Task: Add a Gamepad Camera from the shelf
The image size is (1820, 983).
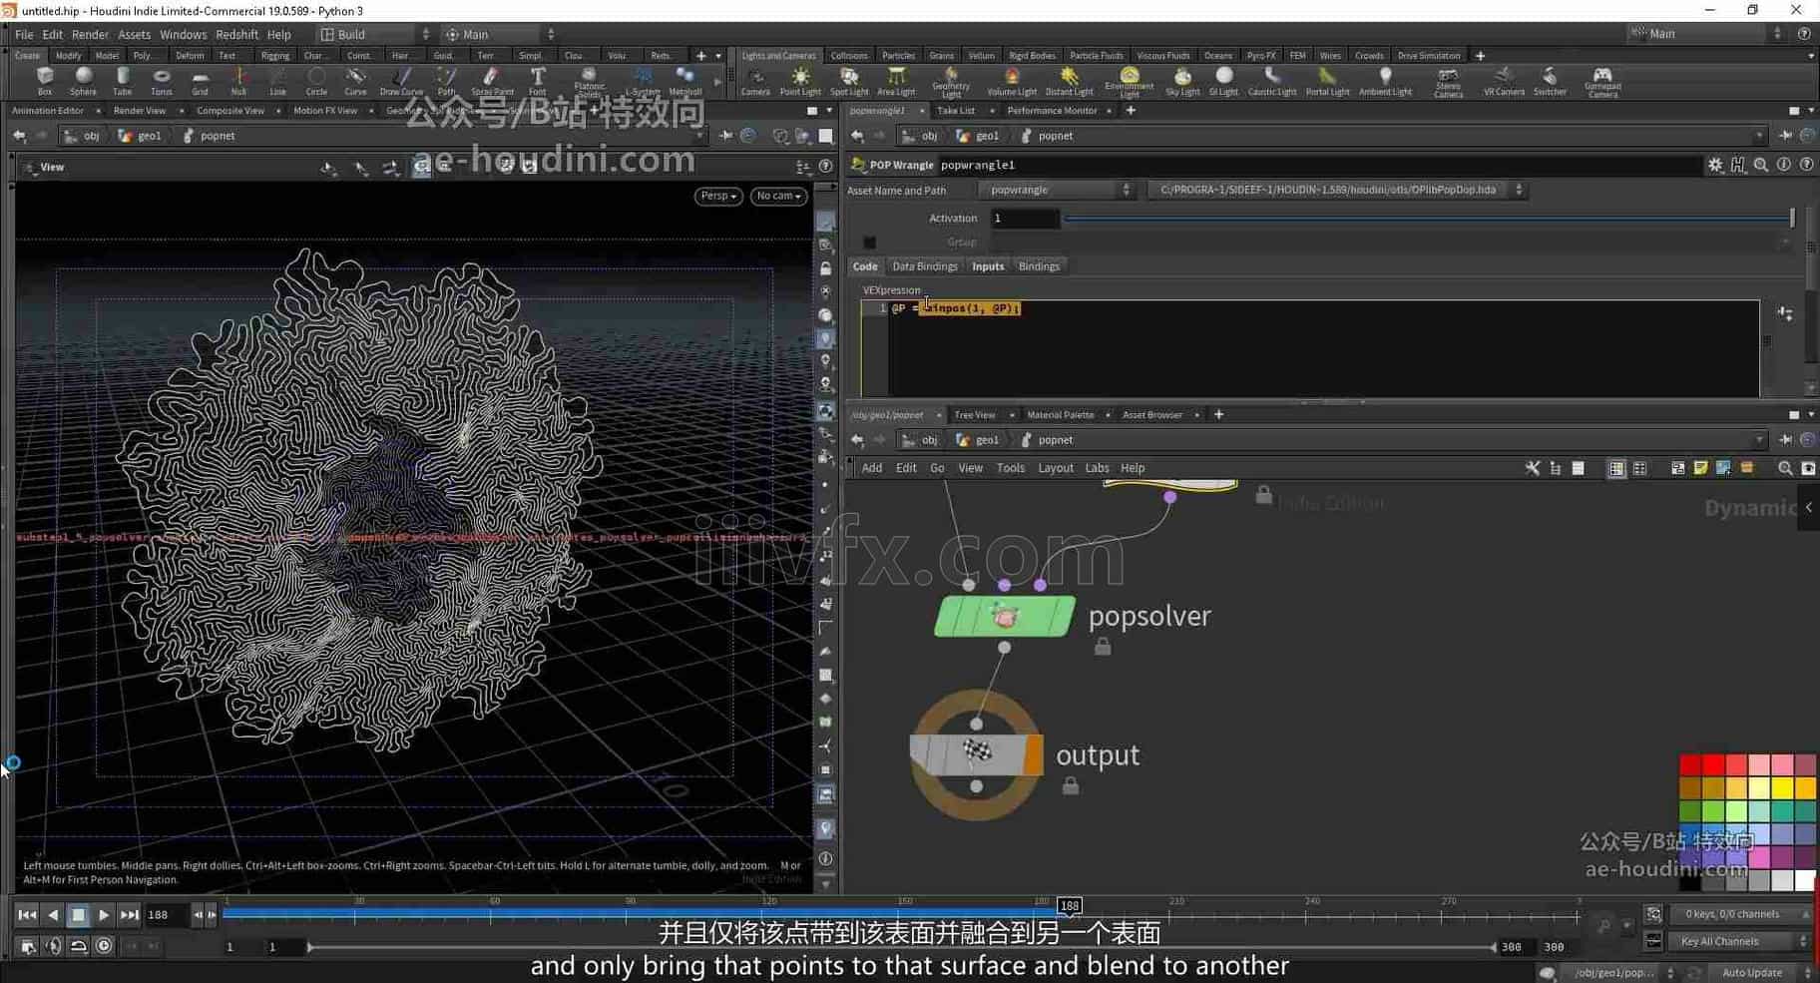Action: tap(1602, 82)
